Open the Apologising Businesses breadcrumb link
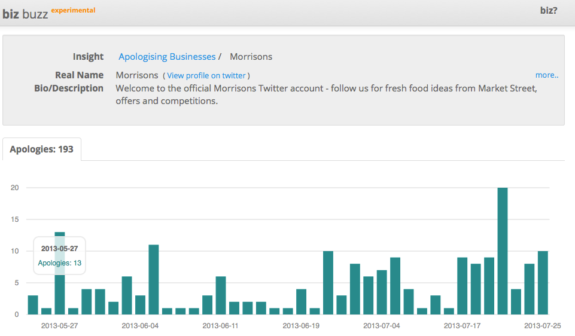 tap(167, 57)
